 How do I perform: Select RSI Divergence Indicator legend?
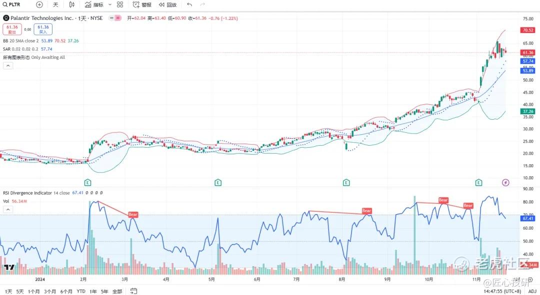click(x=27, y=193)
